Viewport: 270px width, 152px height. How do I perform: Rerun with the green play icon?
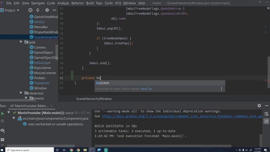coord(3,114)
